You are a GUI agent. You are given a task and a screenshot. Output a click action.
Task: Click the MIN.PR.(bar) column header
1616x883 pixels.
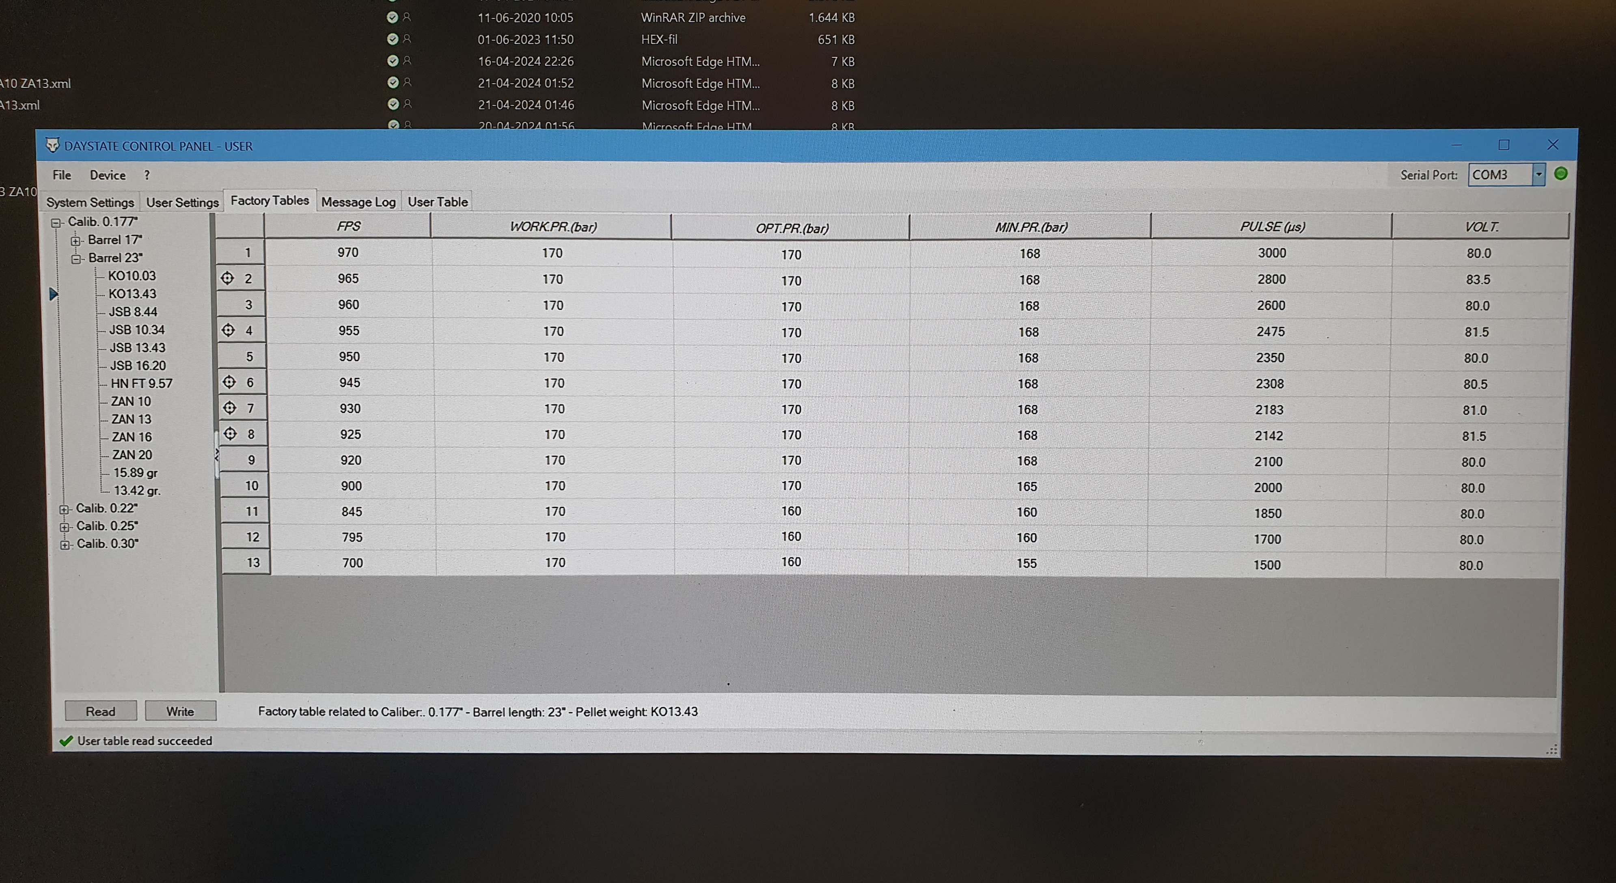point(1031,227)
